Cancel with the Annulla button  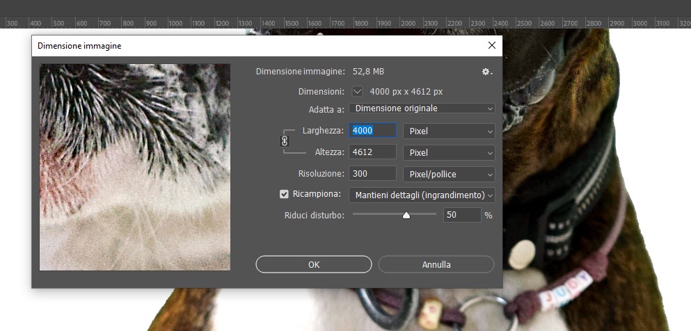[x=436, y=264]
